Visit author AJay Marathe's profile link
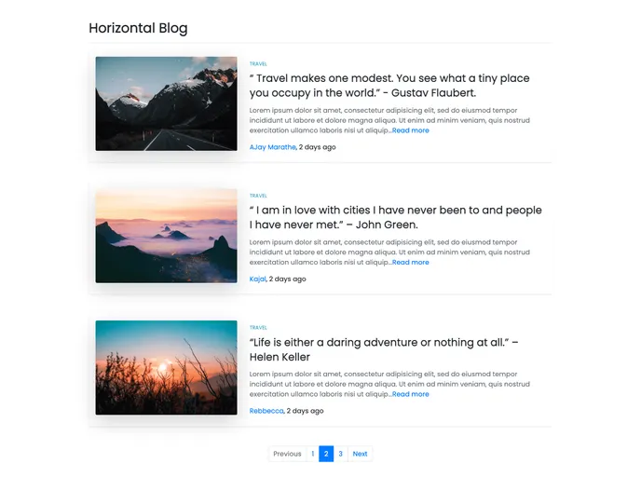Image resolution: width=641 pixels, height=477 pixels. (272, 147)
